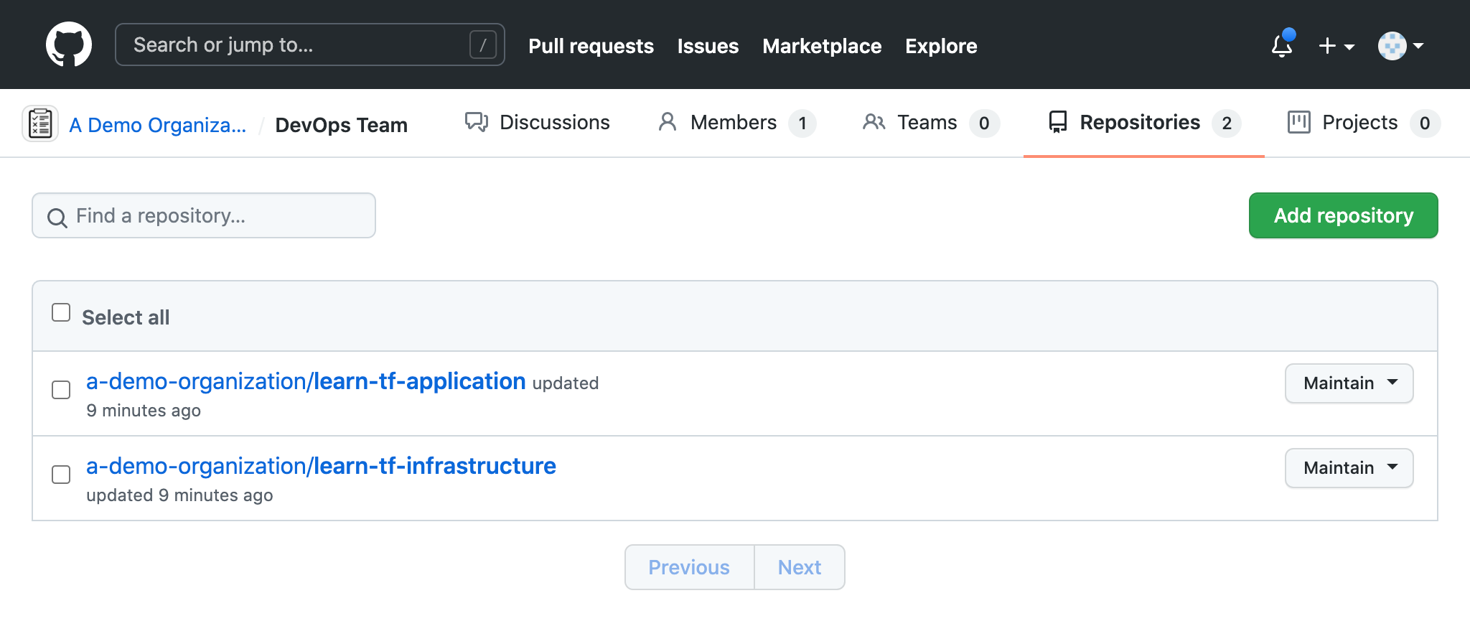The height and width of the screenshot is (644, 1470).
Task: Switch to the Members tab
Action: coord(737,123)
